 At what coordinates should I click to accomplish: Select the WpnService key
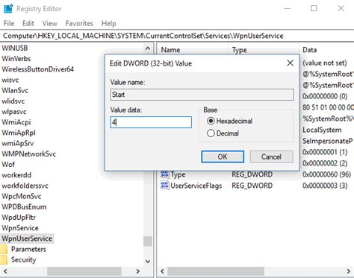tap(20, 228)
